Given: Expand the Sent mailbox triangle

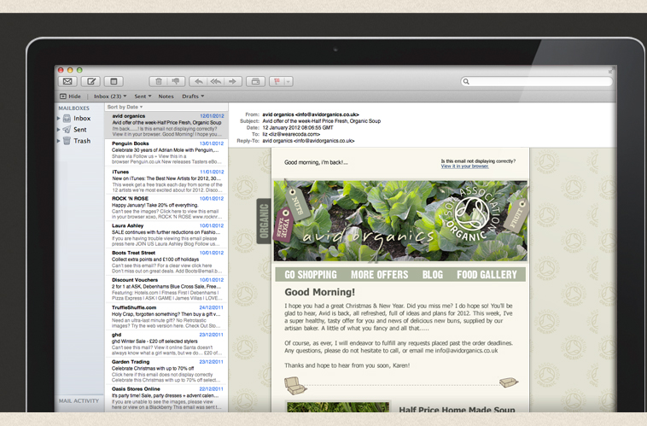Looking at the screenshot, I should [59, 130].
